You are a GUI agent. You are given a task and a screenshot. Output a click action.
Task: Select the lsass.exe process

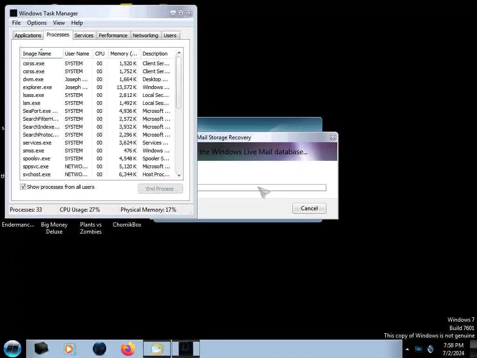pyautogui.click(x=98, y=95)
